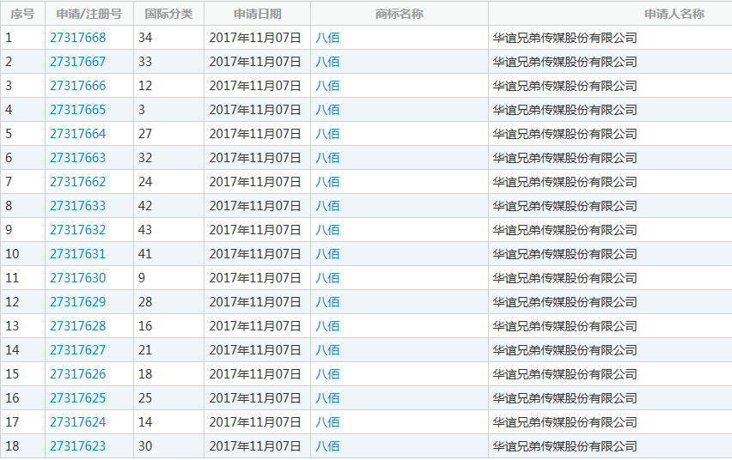Click 八佰 trademark name in row 16

coord(327,398)
